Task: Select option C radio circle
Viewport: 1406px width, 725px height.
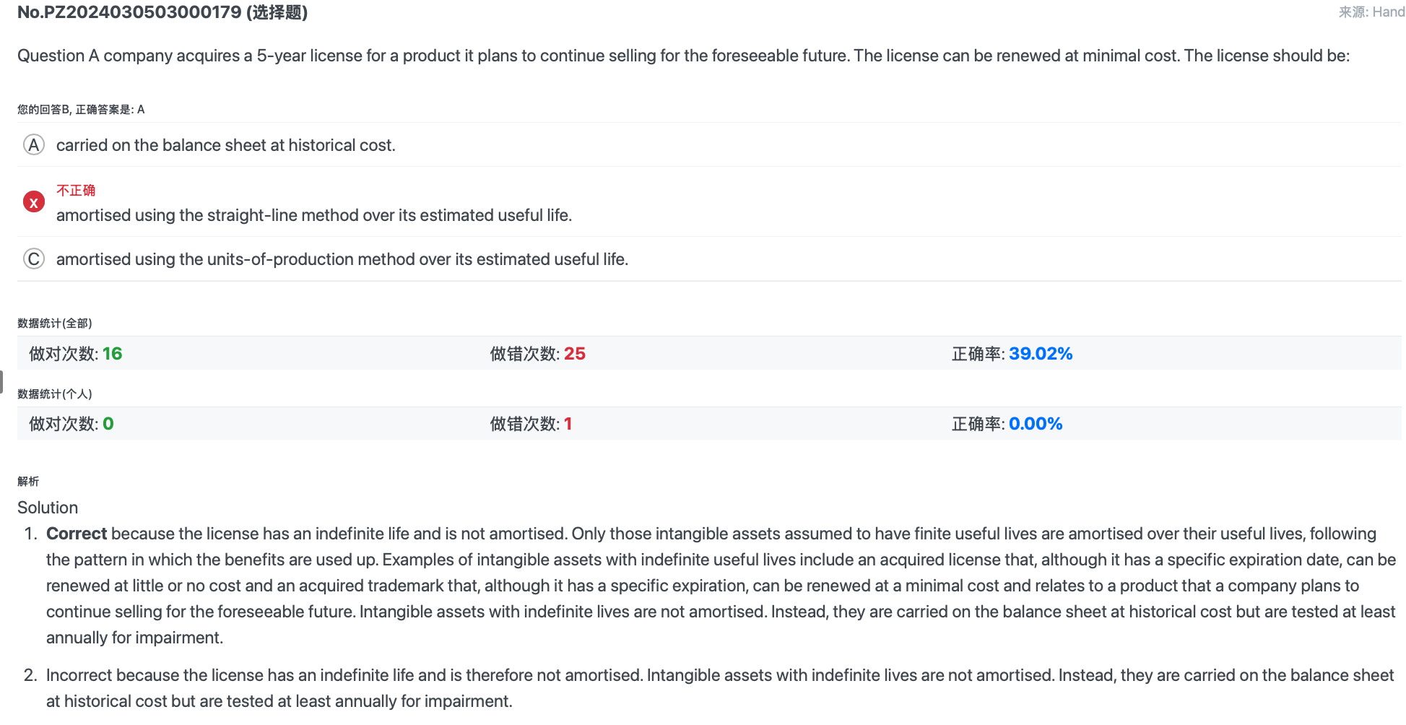Action: pos(34,259)
